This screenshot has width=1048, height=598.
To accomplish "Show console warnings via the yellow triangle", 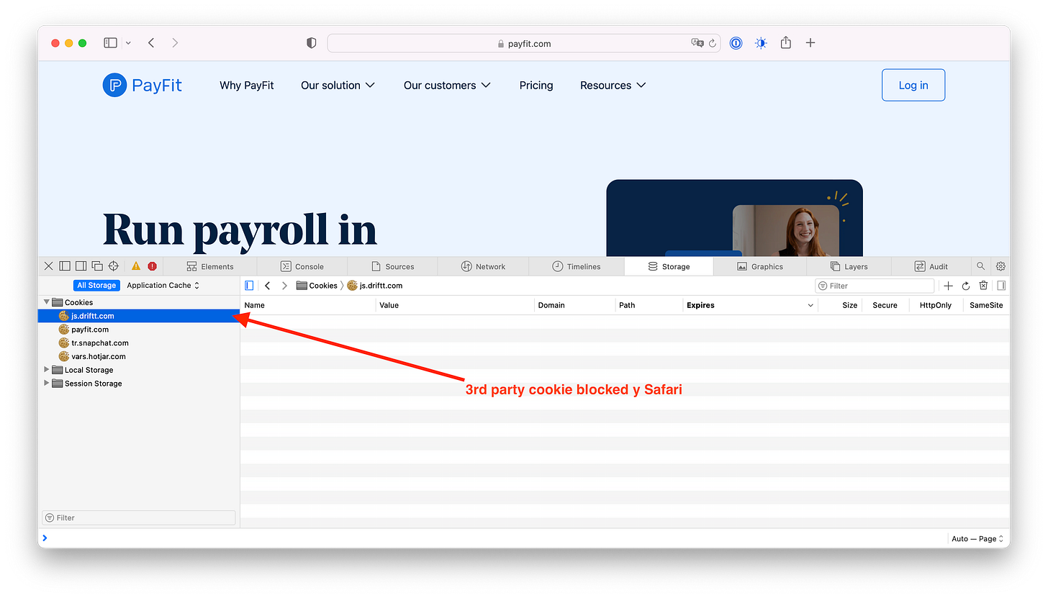I will point(136,266).
